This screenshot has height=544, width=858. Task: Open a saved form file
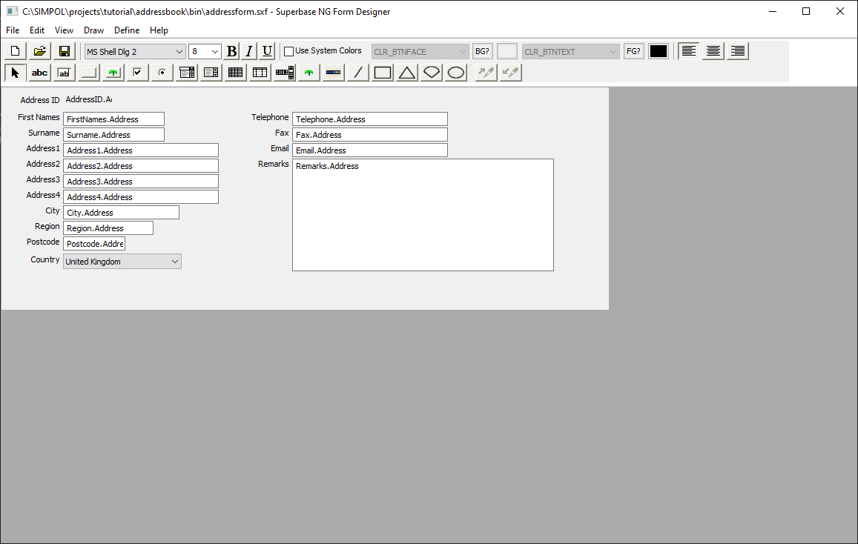(39, 50)
